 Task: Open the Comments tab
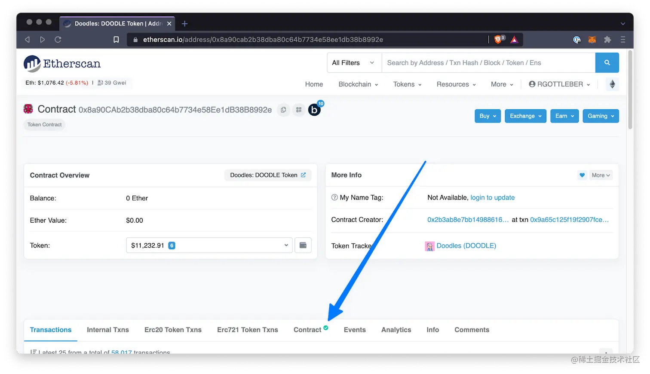click(x=472, y=330)
